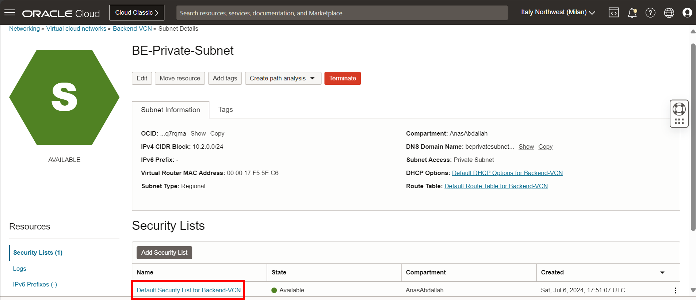Screen dimensions: 696x300
Task: Click the created date Sat, Jul 6, 2024
Action: click(583, 290)
